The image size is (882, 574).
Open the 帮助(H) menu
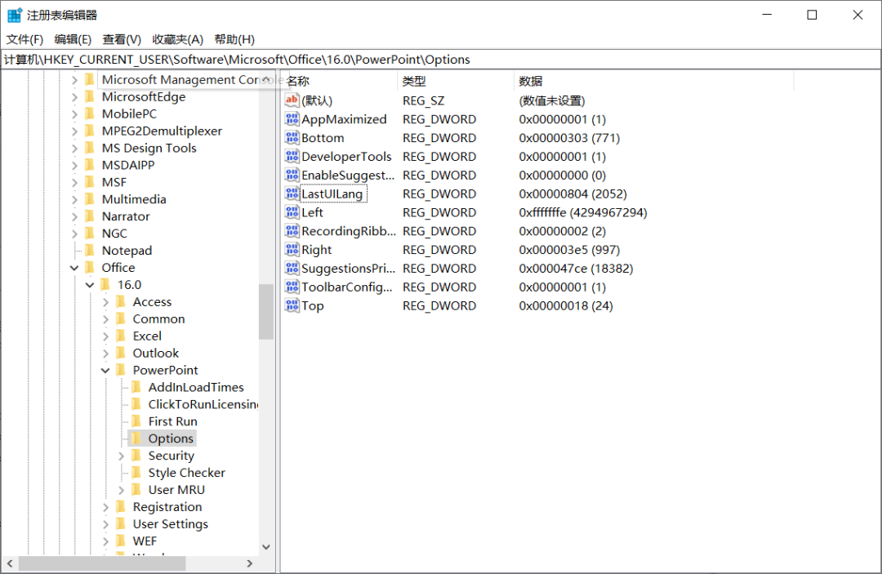pyautogui.click(x=234, y=39)
